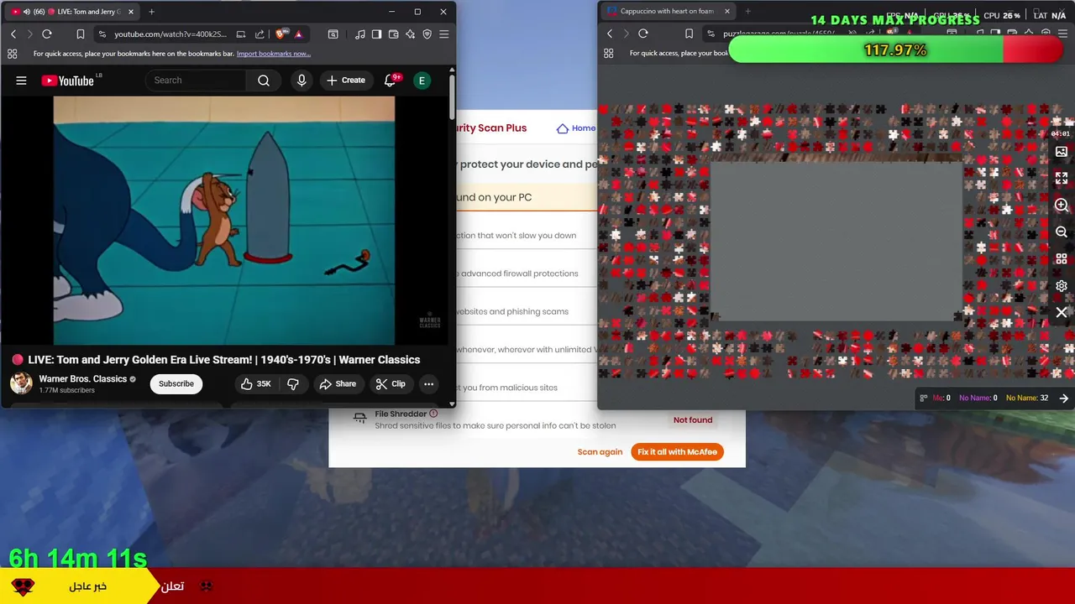
Task: Click the yellow No Name: 32 score
Action: 1027,398
